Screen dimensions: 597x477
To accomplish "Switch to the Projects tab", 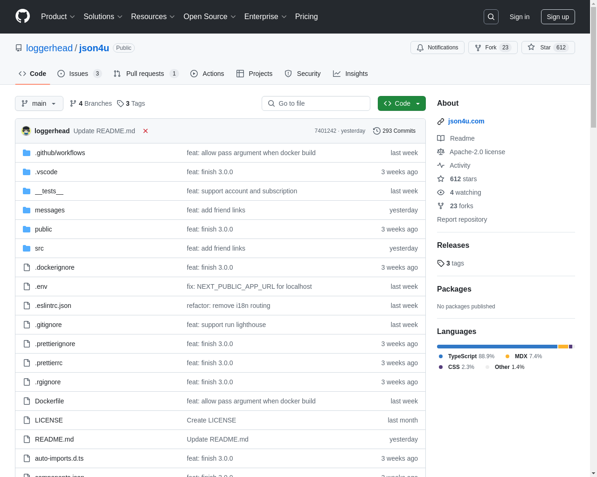I will coord(254,74).
